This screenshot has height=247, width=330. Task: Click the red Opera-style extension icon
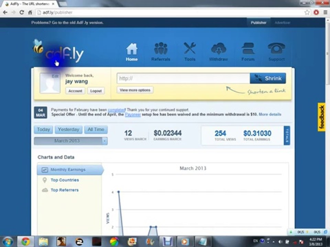coord(316,12)
